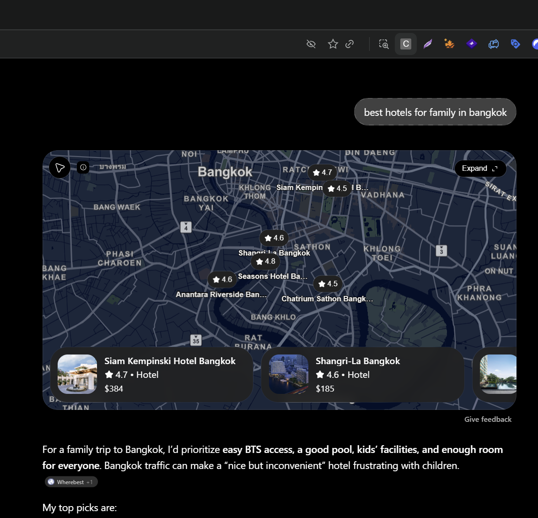Click the crossed-out eye icon in toolbar
The width and height of the screenshot is (538, 518).
311,44
